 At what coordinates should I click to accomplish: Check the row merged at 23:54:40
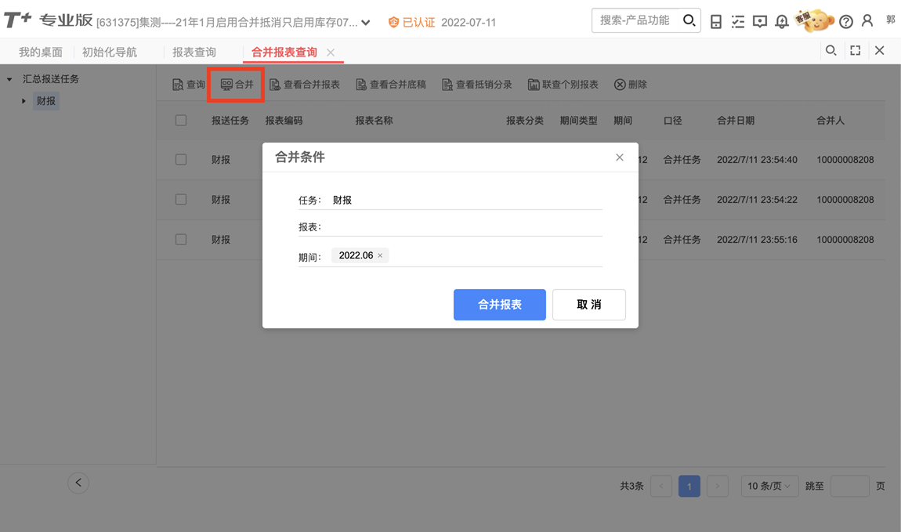click(x=181, y=160)
